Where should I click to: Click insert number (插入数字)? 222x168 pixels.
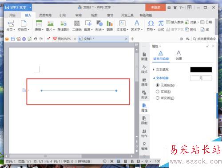174,22
